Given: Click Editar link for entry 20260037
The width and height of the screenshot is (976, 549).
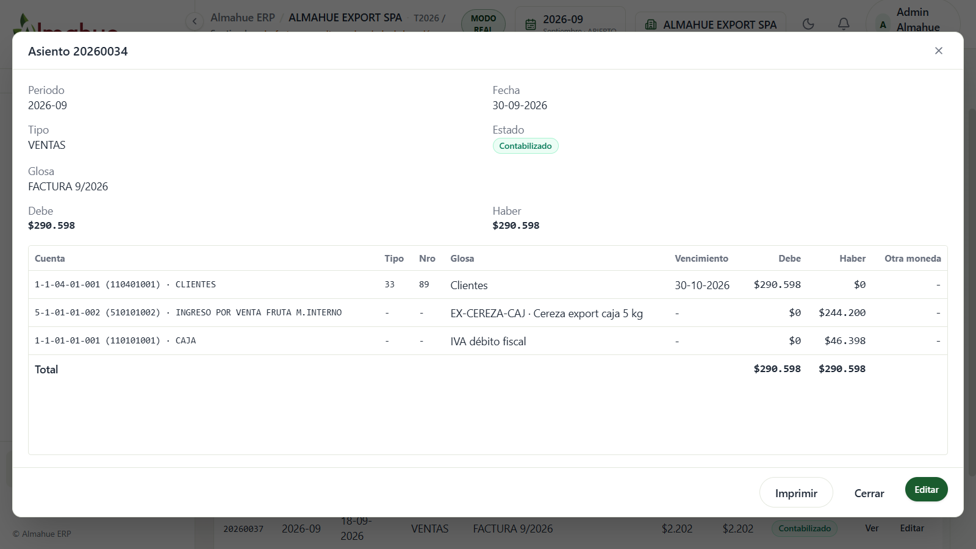Looking at the screenshot, I should pos(912,528).
